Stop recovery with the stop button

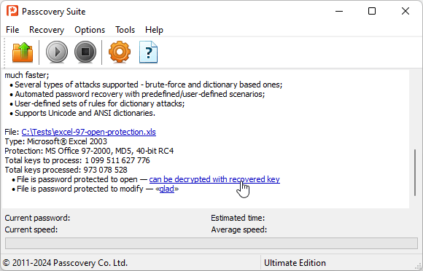coord(85,52)
